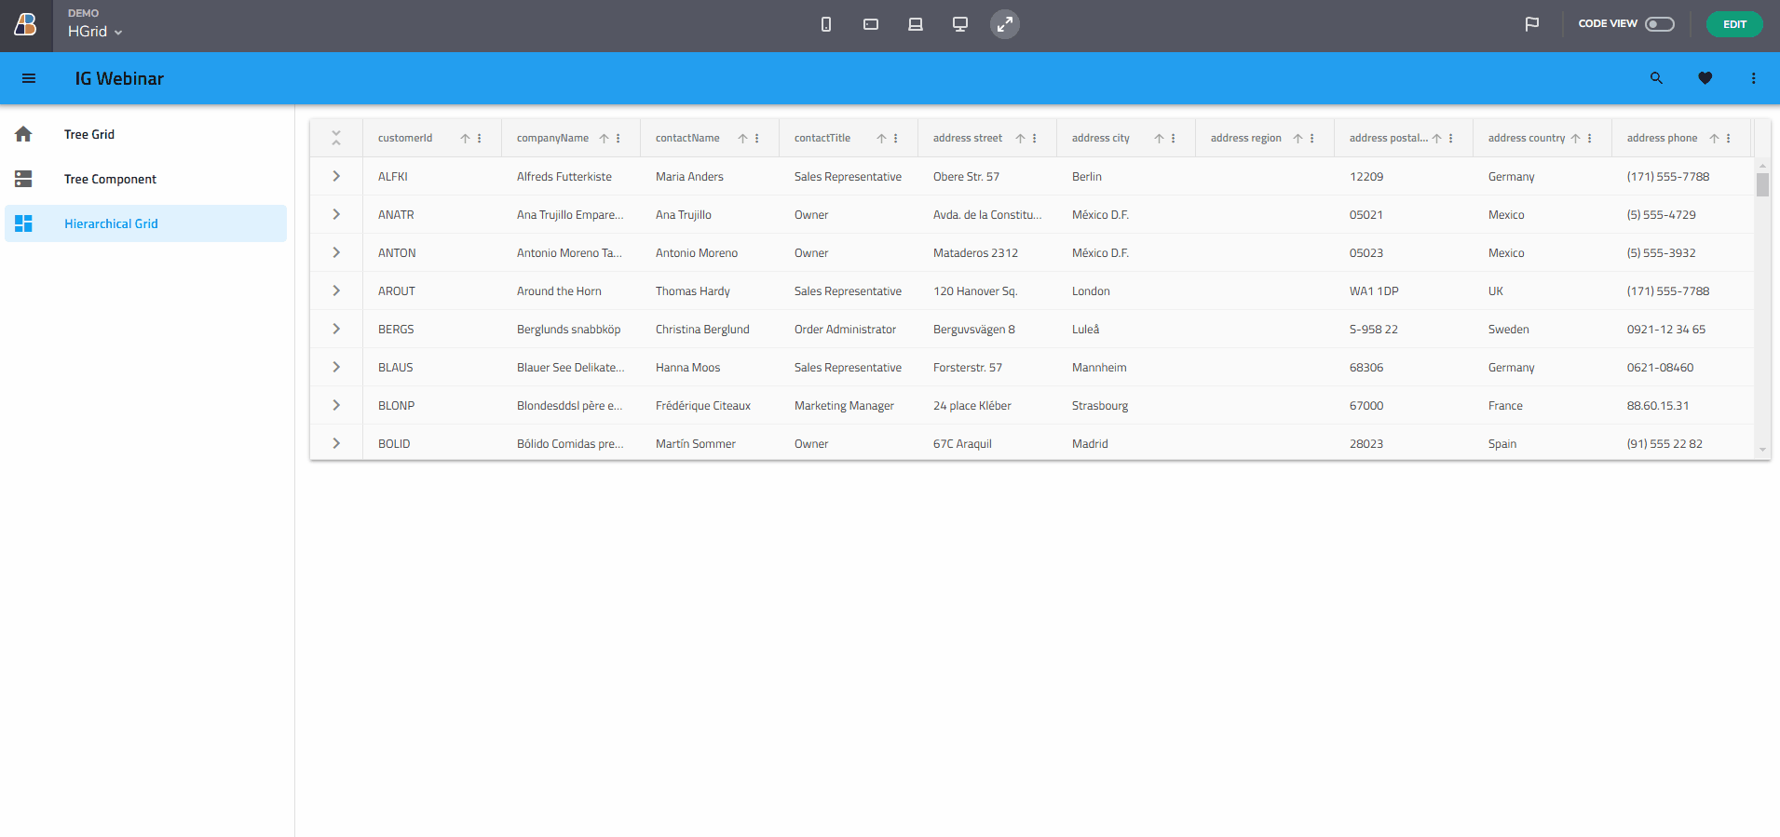Open the Tree Grid navigation item
1780x837 pixels.
click(x=89, y=134)
